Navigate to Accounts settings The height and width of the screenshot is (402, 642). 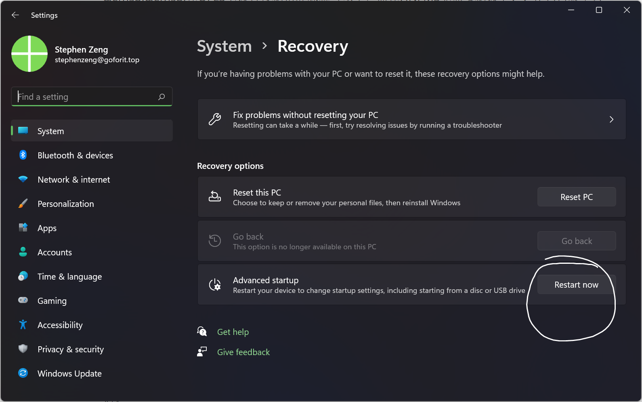tap(92, 252)
